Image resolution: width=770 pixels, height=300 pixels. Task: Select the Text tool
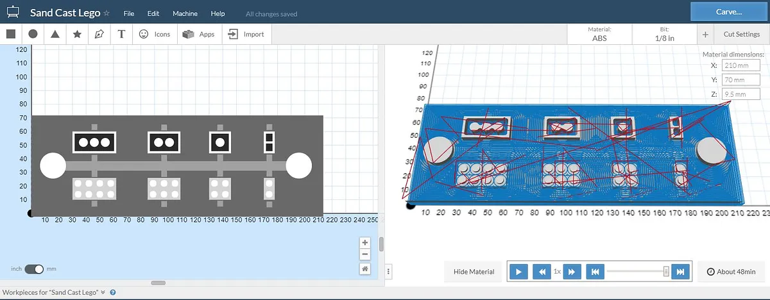(121, 34)
